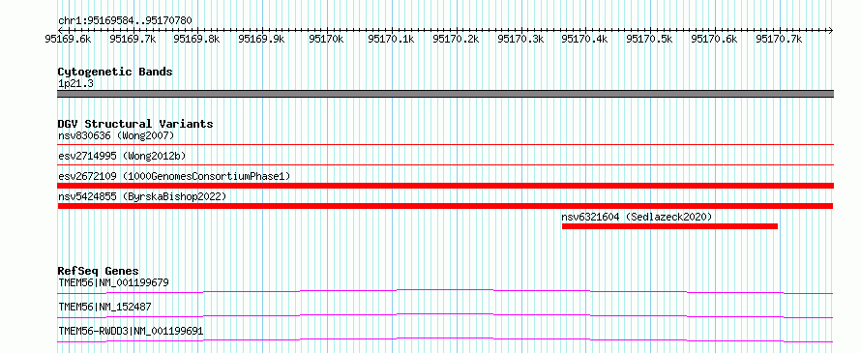Click the 95169.6k ruler tick label
This screenshot has width=861, height=353.
(x=68, y=39)
